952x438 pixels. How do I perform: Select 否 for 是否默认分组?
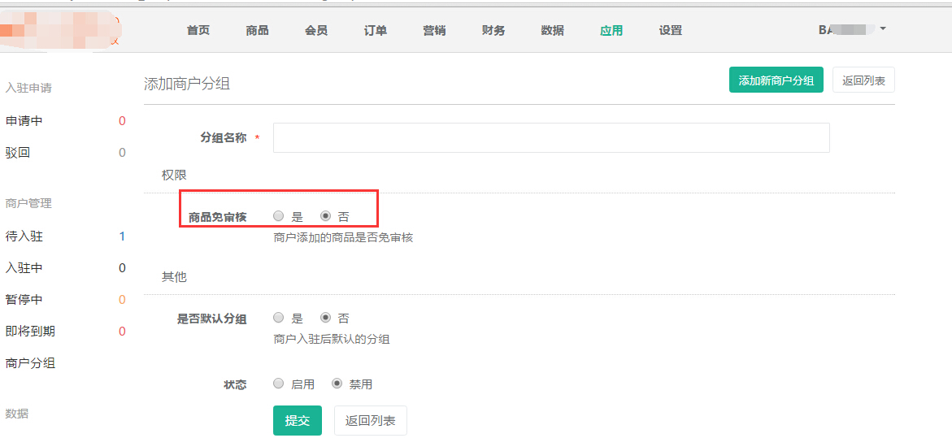point(326,318)
